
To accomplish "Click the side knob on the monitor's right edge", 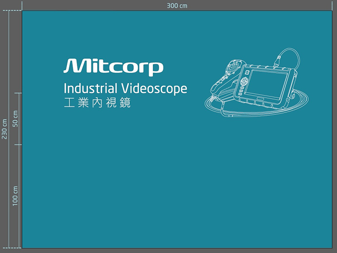I will (x=292, y=95).
